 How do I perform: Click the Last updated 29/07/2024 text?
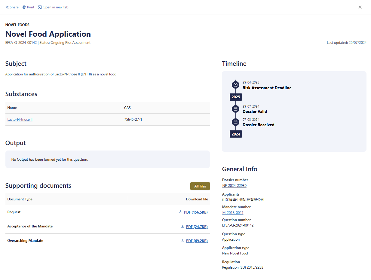click(x=347, y=43)
